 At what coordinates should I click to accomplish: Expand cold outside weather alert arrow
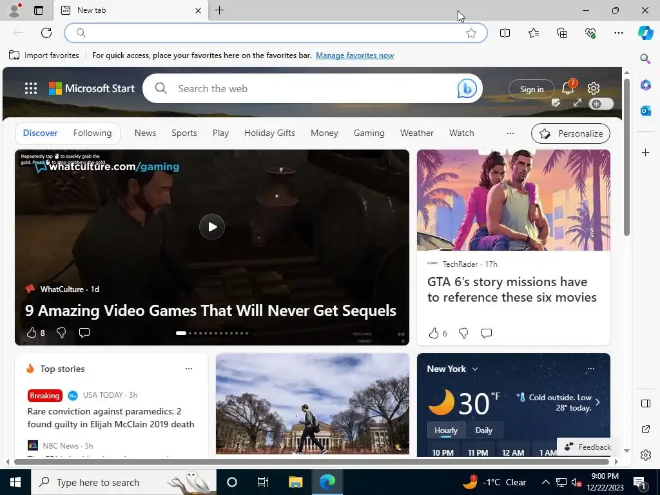pos(597,402)
